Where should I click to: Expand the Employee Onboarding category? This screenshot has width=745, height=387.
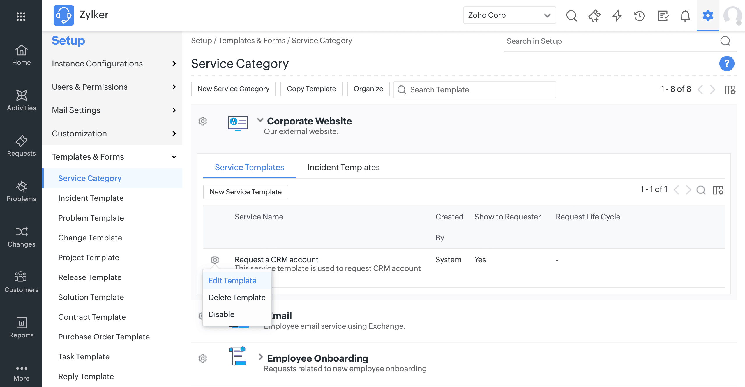click(x=261, y=357)
